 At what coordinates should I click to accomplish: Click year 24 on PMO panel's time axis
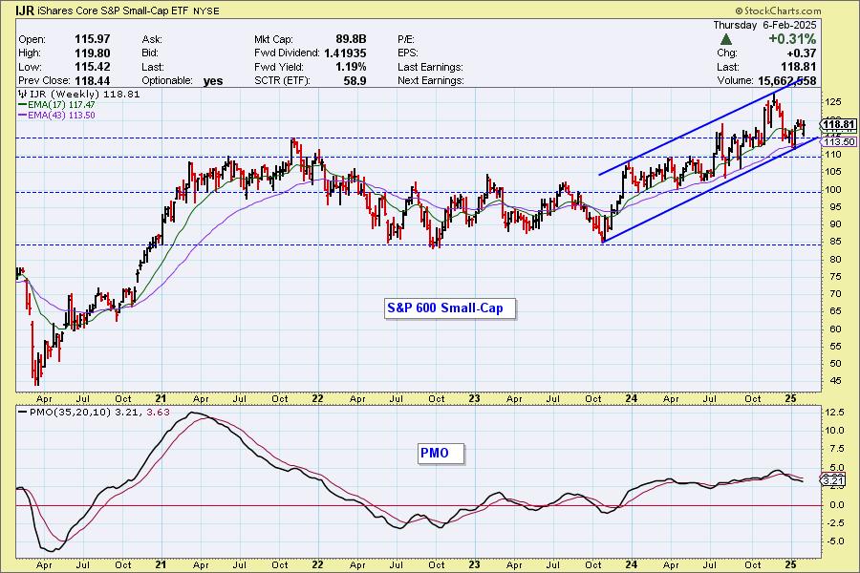pos(632,564)
